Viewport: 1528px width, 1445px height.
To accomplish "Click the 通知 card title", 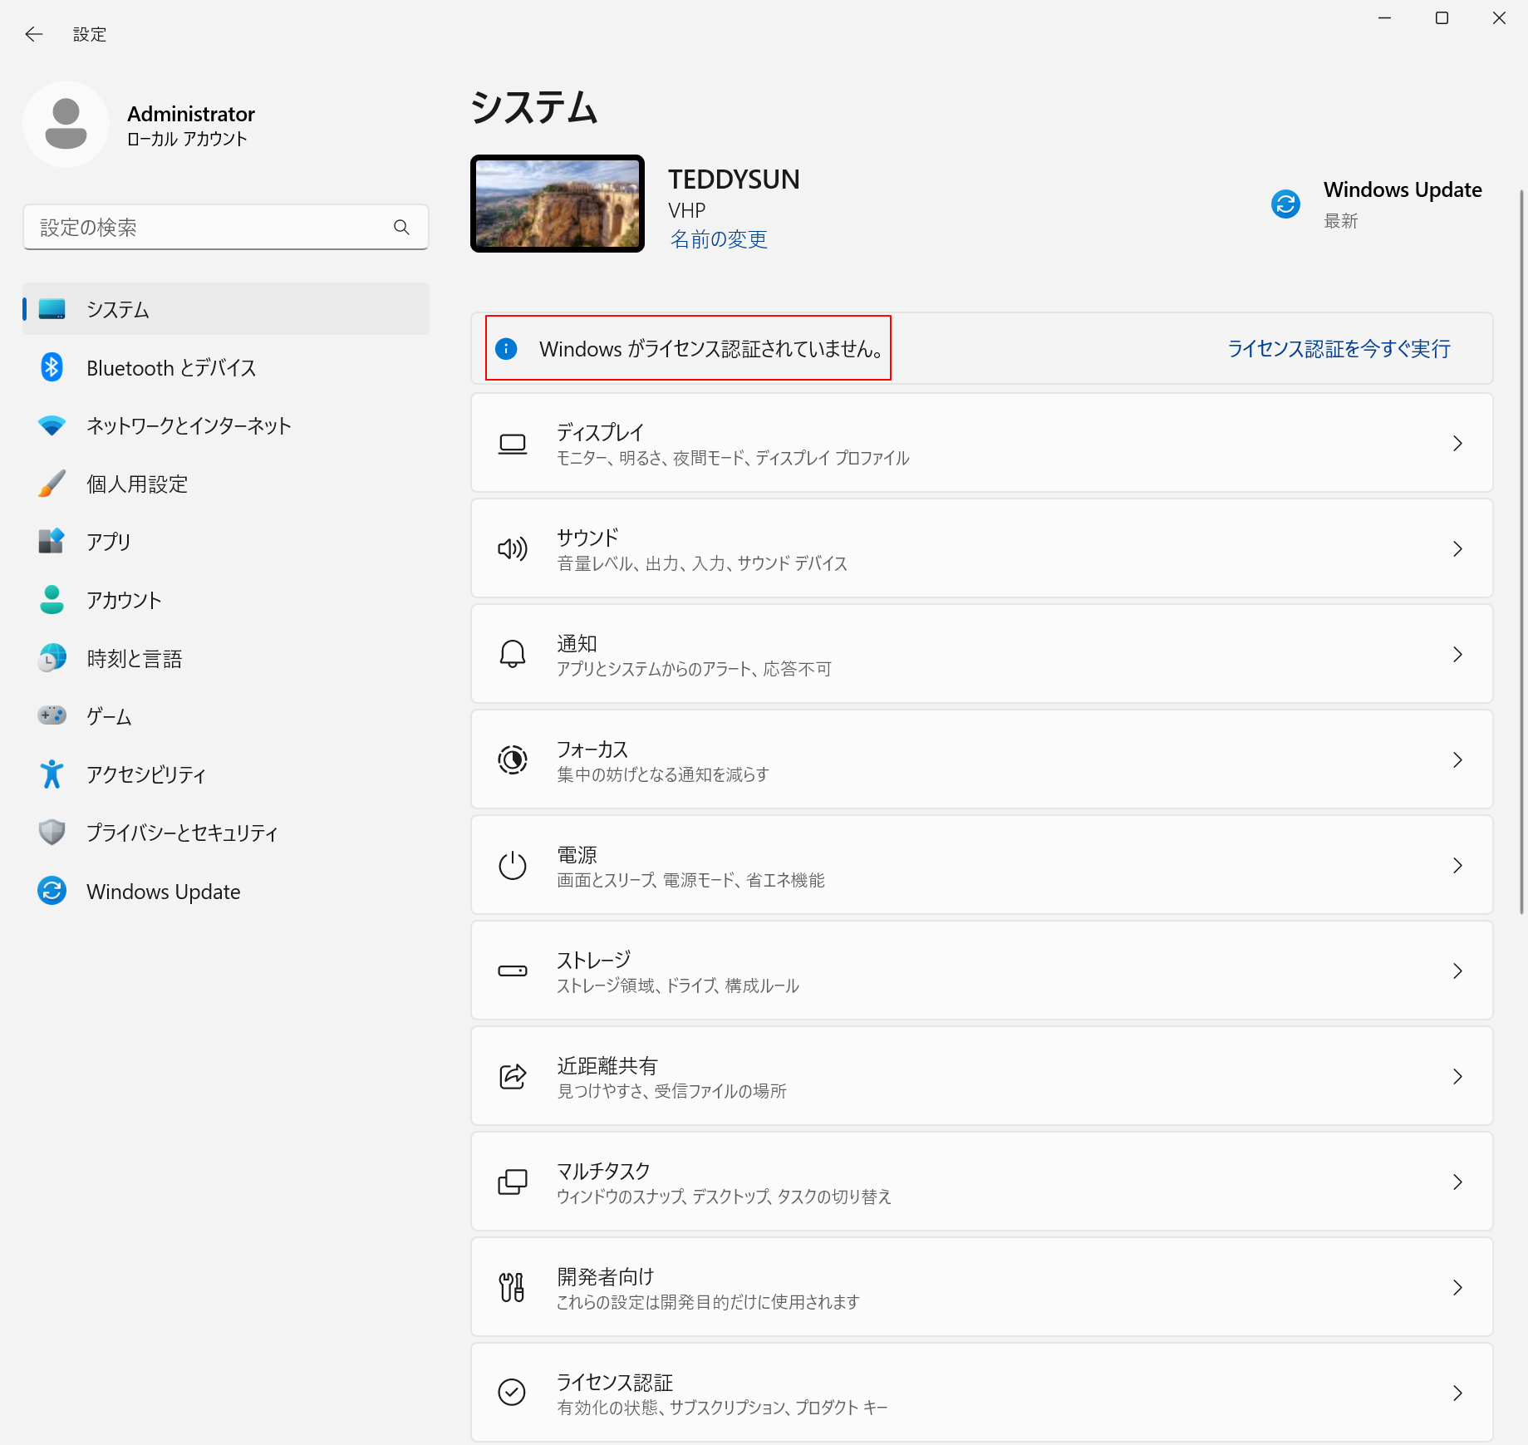I will pos(577,643).
